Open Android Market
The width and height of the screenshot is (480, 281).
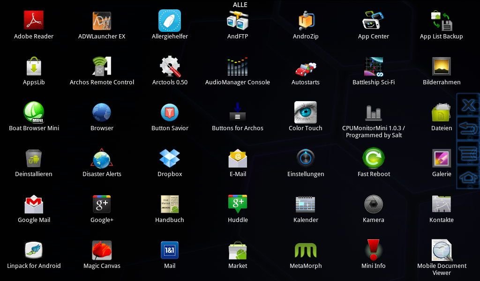[238, 251]
